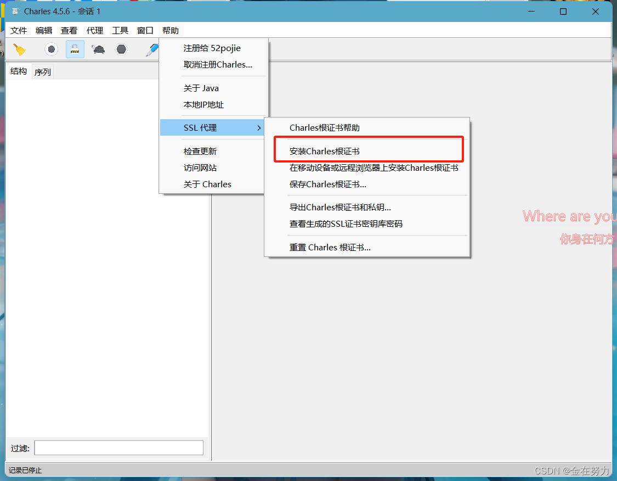Expand the SSL 代理 submenu arrow
617x481 pixels.
coord(259,128)
